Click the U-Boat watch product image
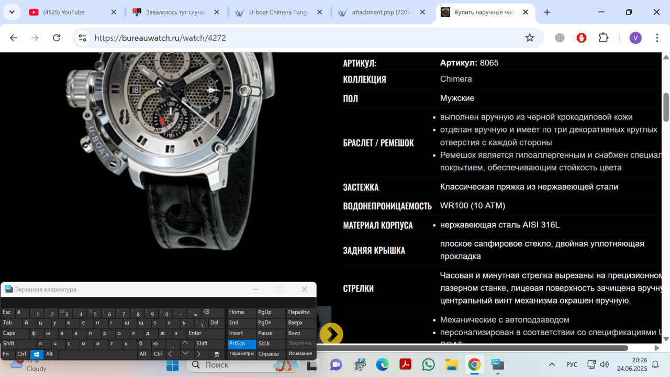Image resolution: width=670 pixels, height=377 pixels. click(x=171, y=152)
